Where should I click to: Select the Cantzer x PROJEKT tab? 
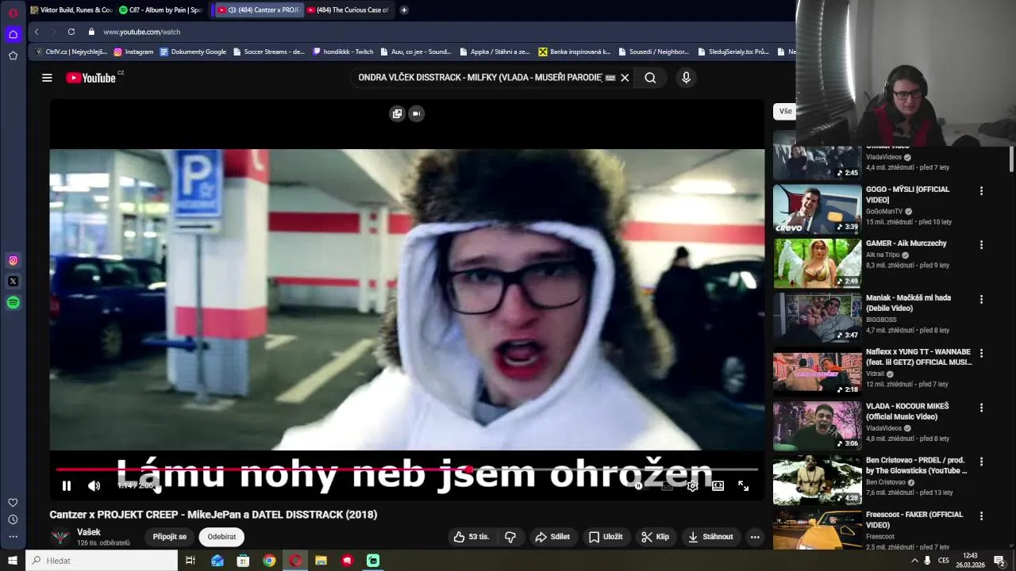pyautogui.click(x=258, y=10)
